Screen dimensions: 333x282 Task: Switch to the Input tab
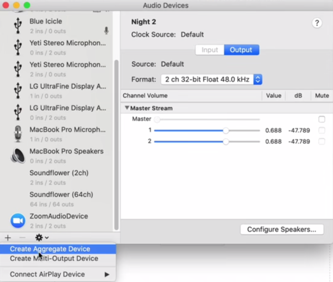[x=209, y=50]
